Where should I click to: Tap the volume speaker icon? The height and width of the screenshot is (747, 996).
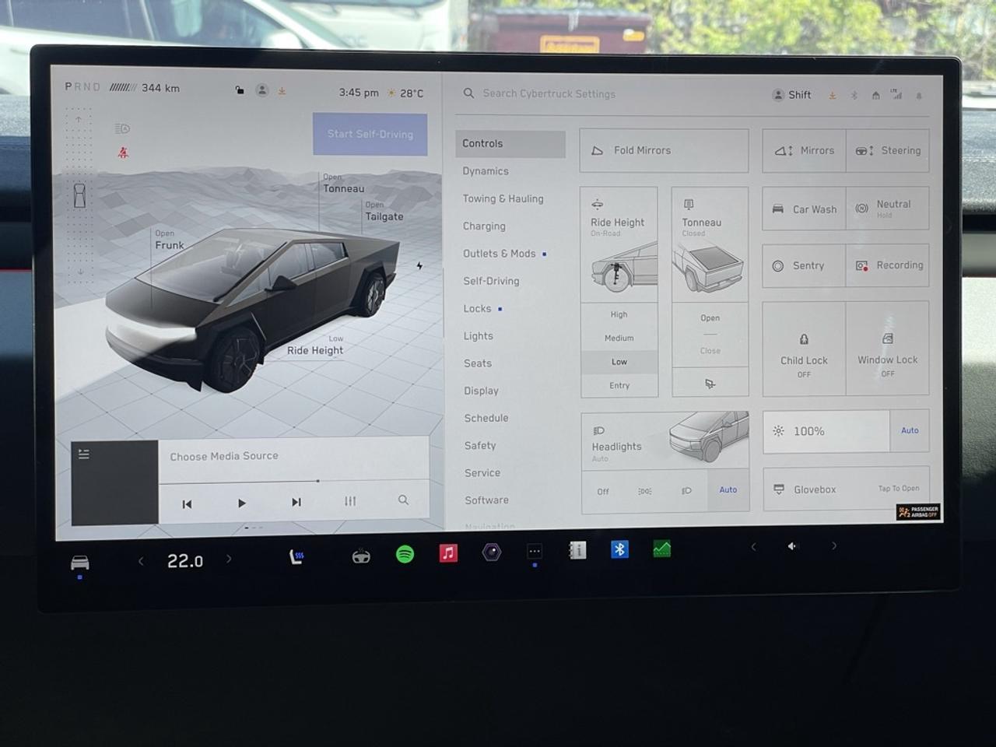click(791, 546)
